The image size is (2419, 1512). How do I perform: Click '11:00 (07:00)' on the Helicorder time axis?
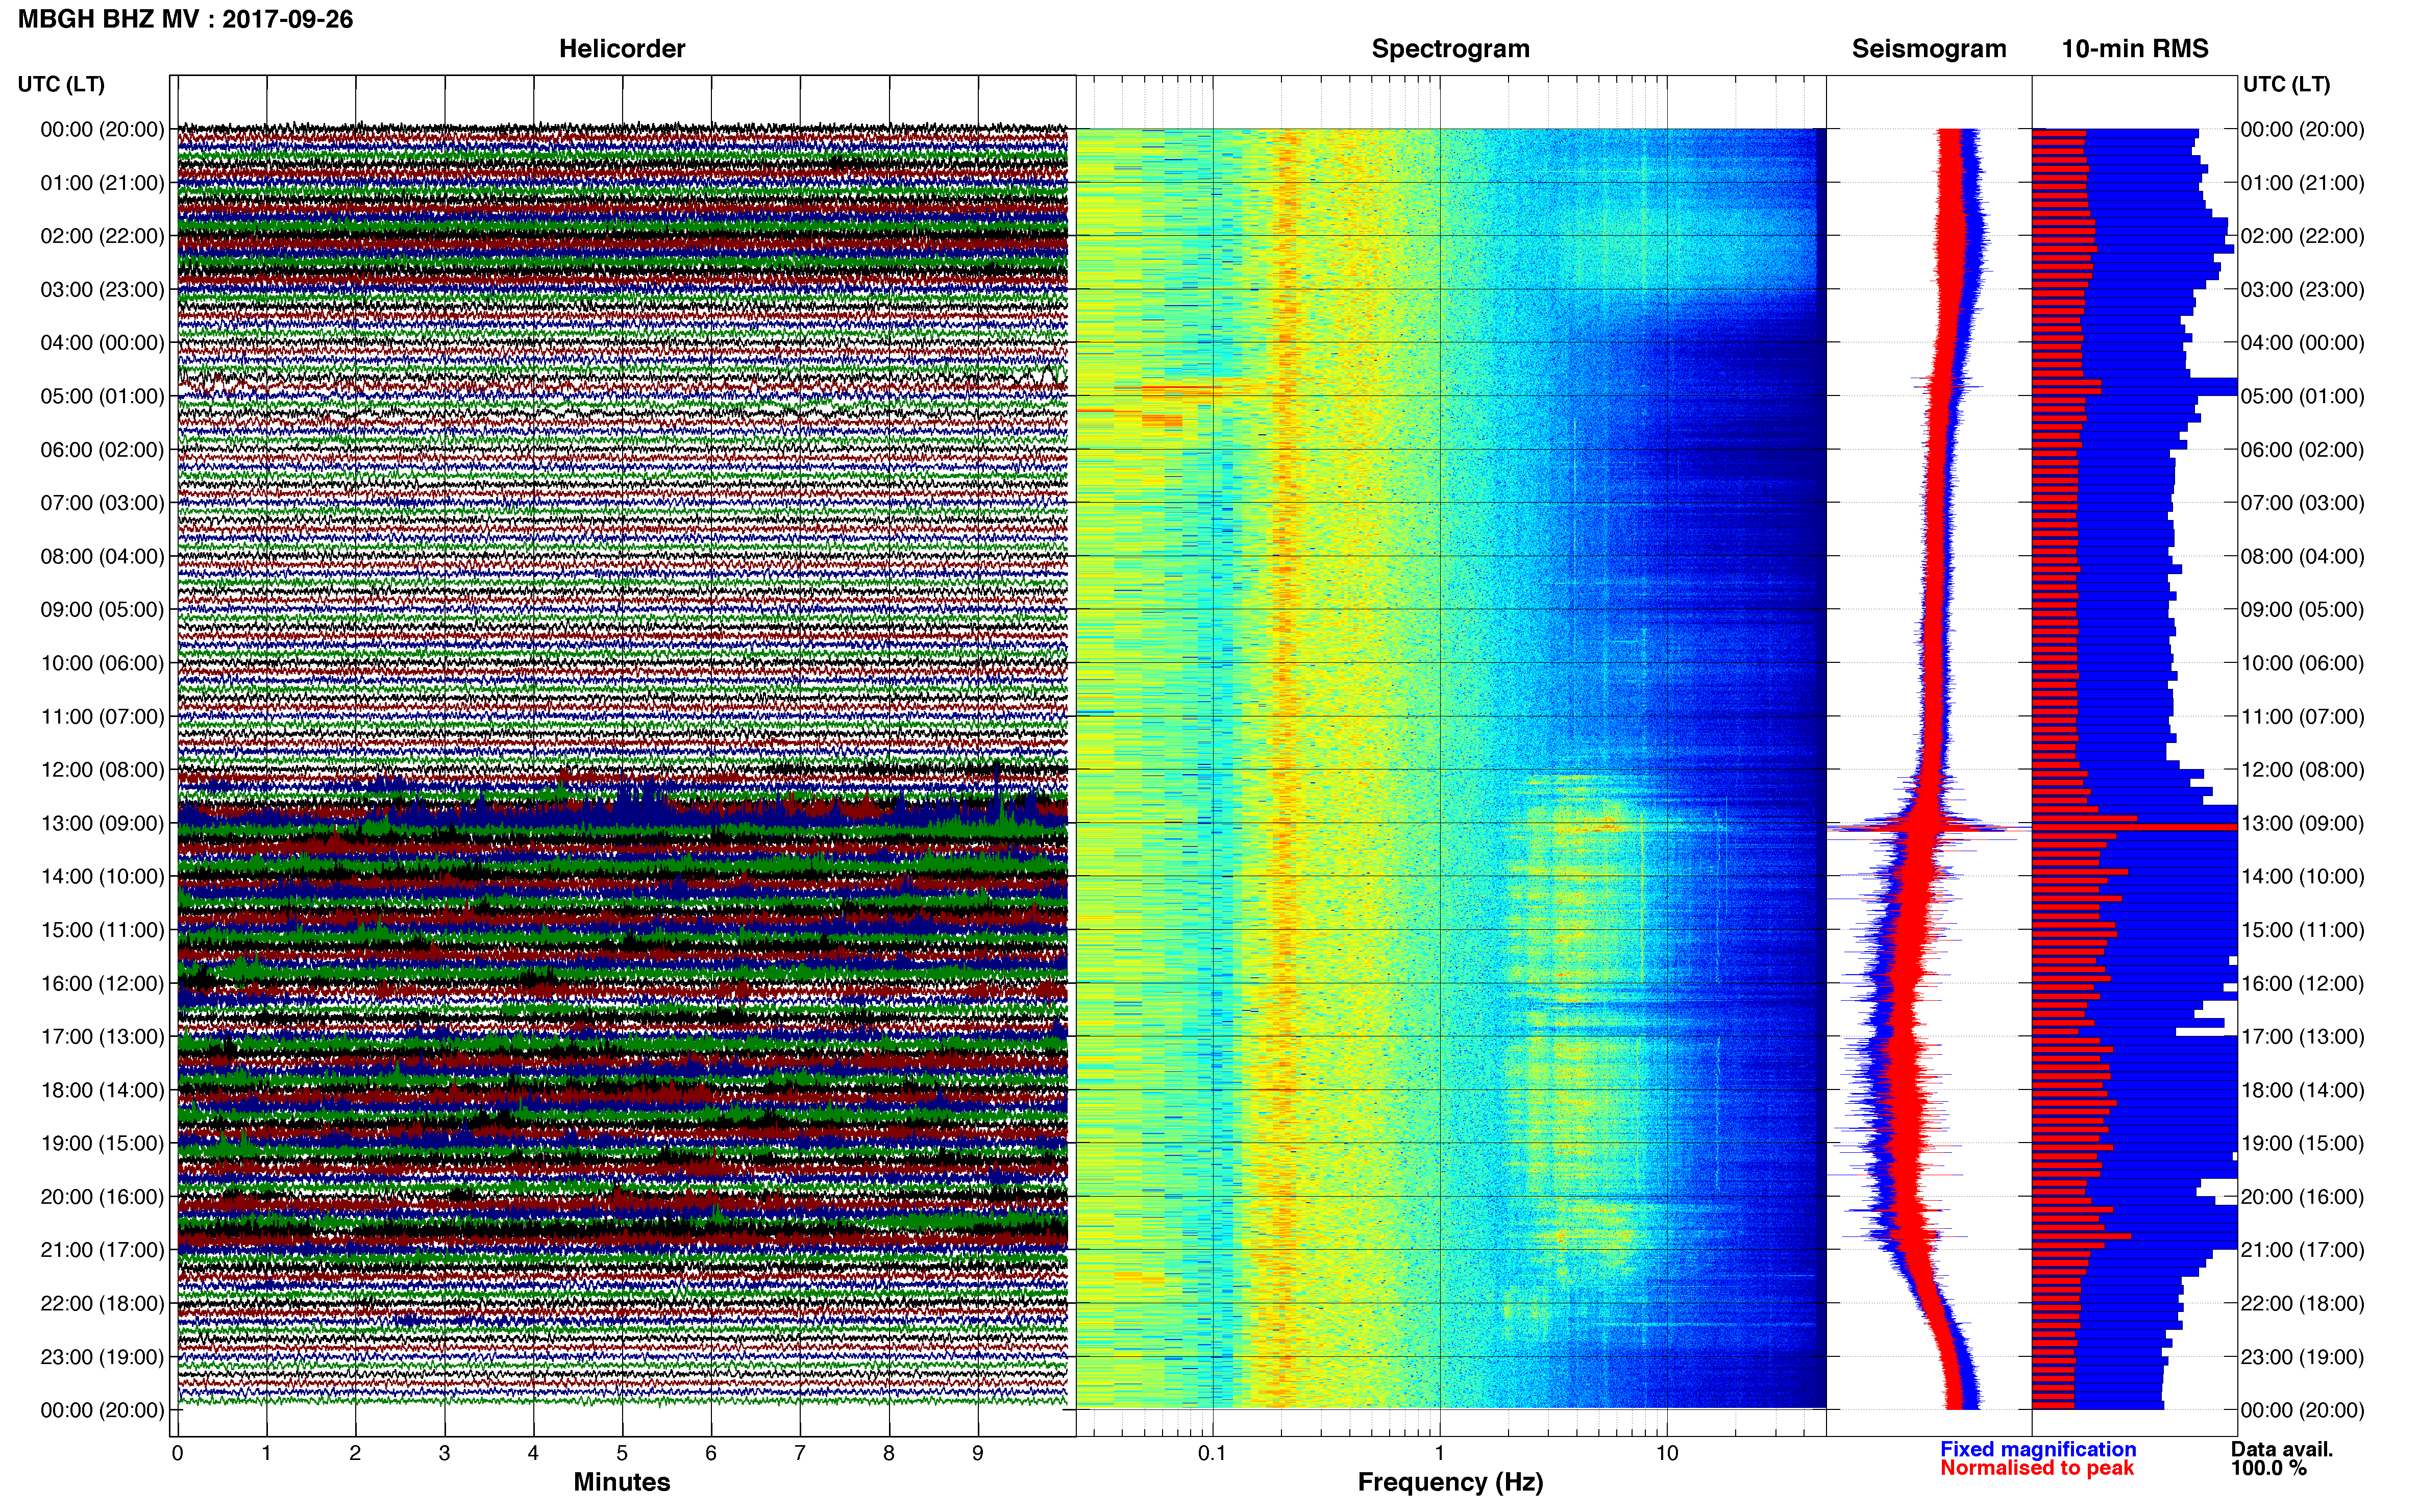tap(102, 717)
